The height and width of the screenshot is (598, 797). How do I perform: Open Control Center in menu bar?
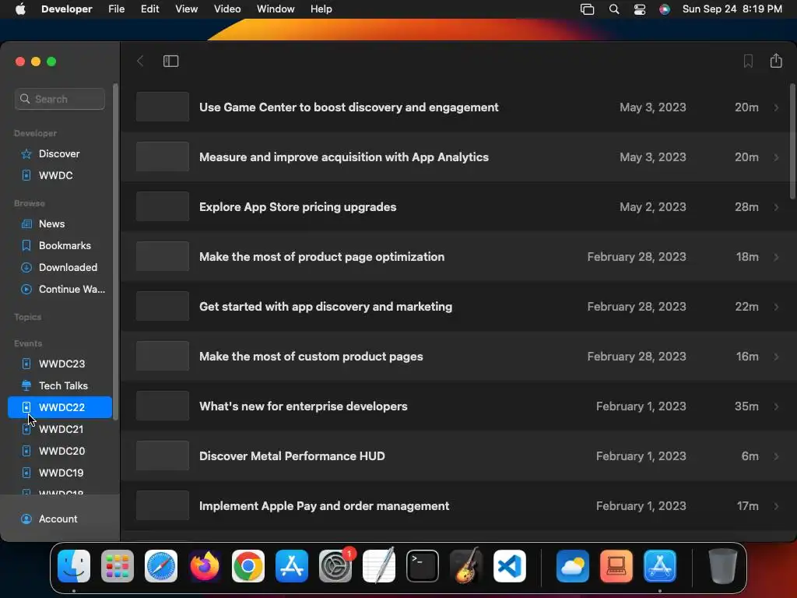pyautogui.click(x=640, y=9)
